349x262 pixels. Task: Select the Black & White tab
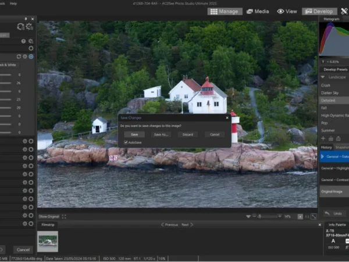coord(9,65)
